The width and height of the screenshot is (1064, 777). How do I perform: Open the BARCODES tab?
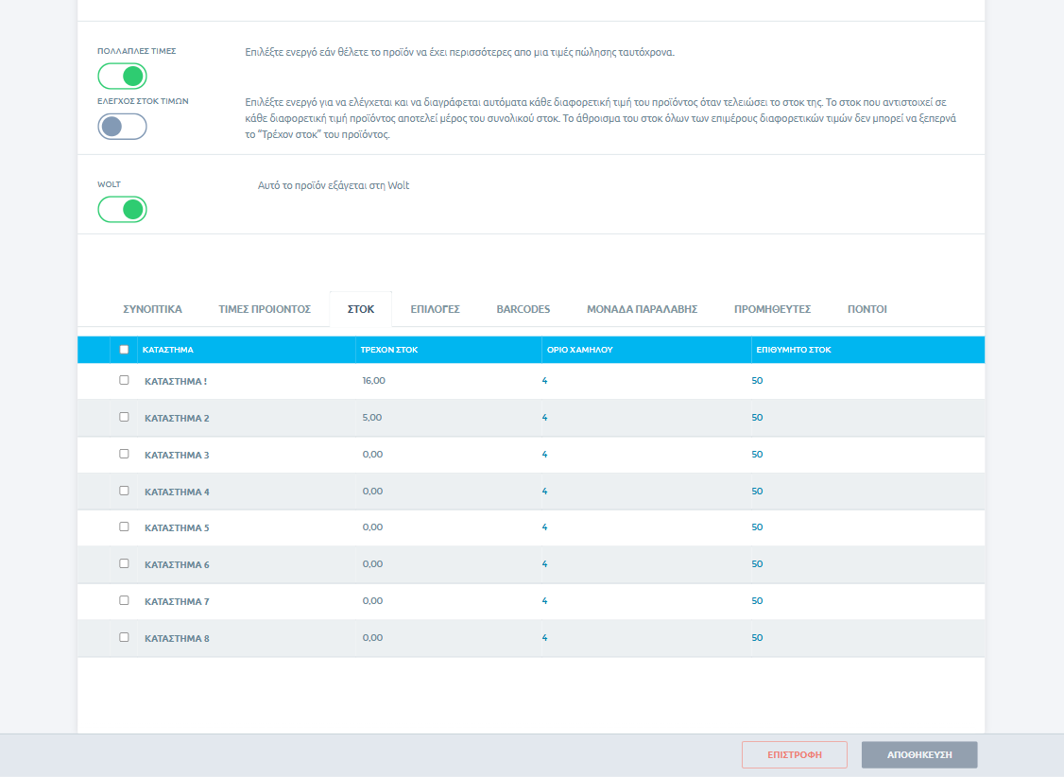[x=523, y=309]
